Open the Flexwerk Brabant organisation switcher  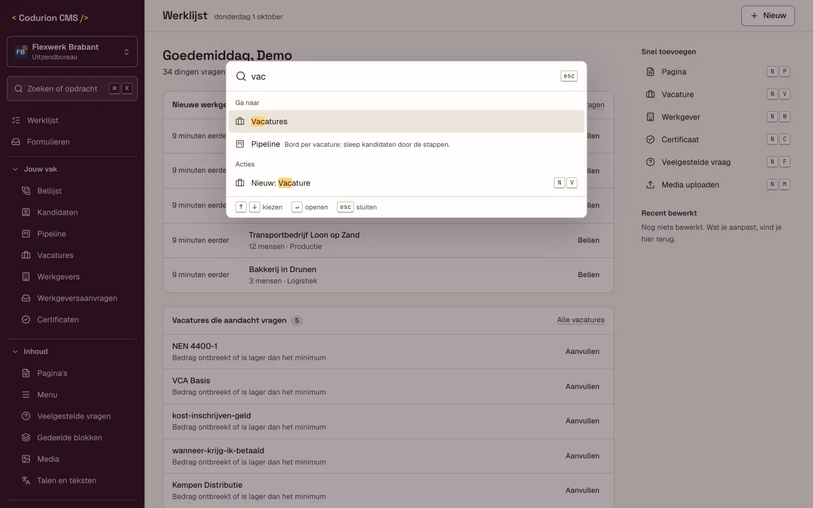tap(72, 51)
